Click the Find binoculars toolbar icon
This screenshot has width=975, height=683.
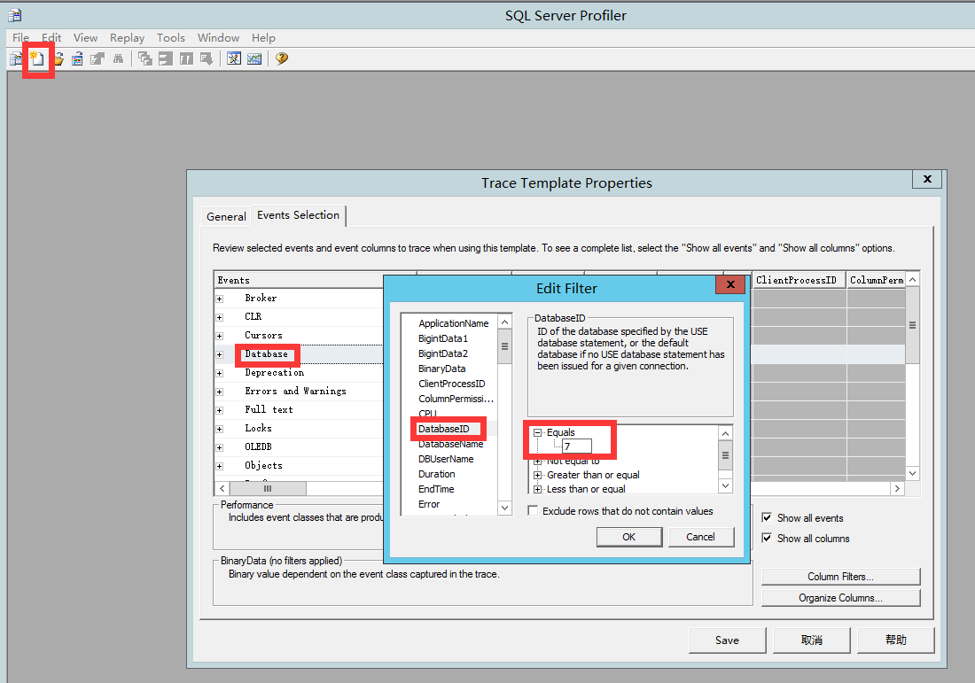118,59
